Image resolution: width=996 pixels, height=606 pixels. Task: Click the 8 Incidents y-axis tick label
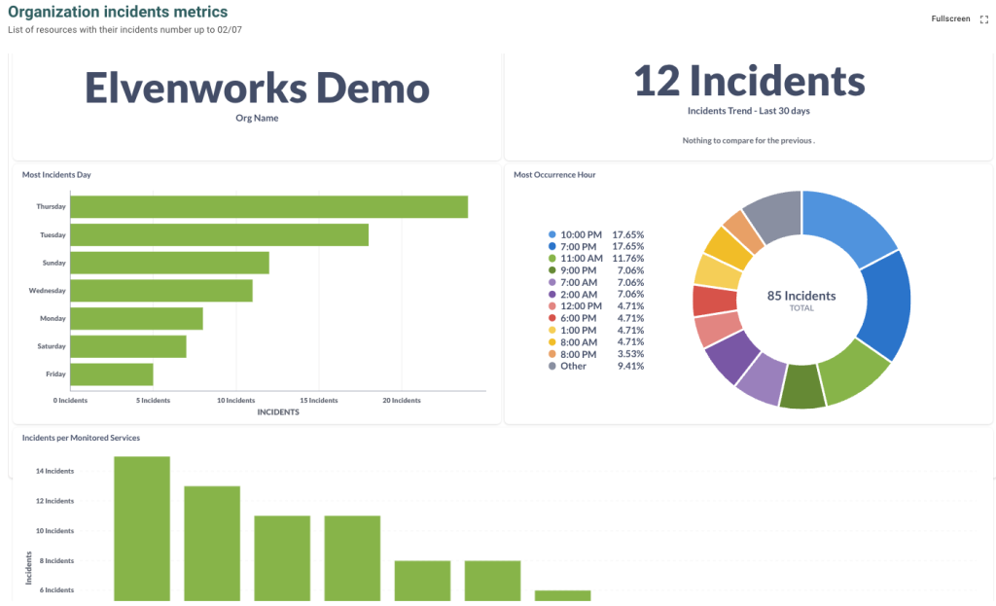[56, 561]
